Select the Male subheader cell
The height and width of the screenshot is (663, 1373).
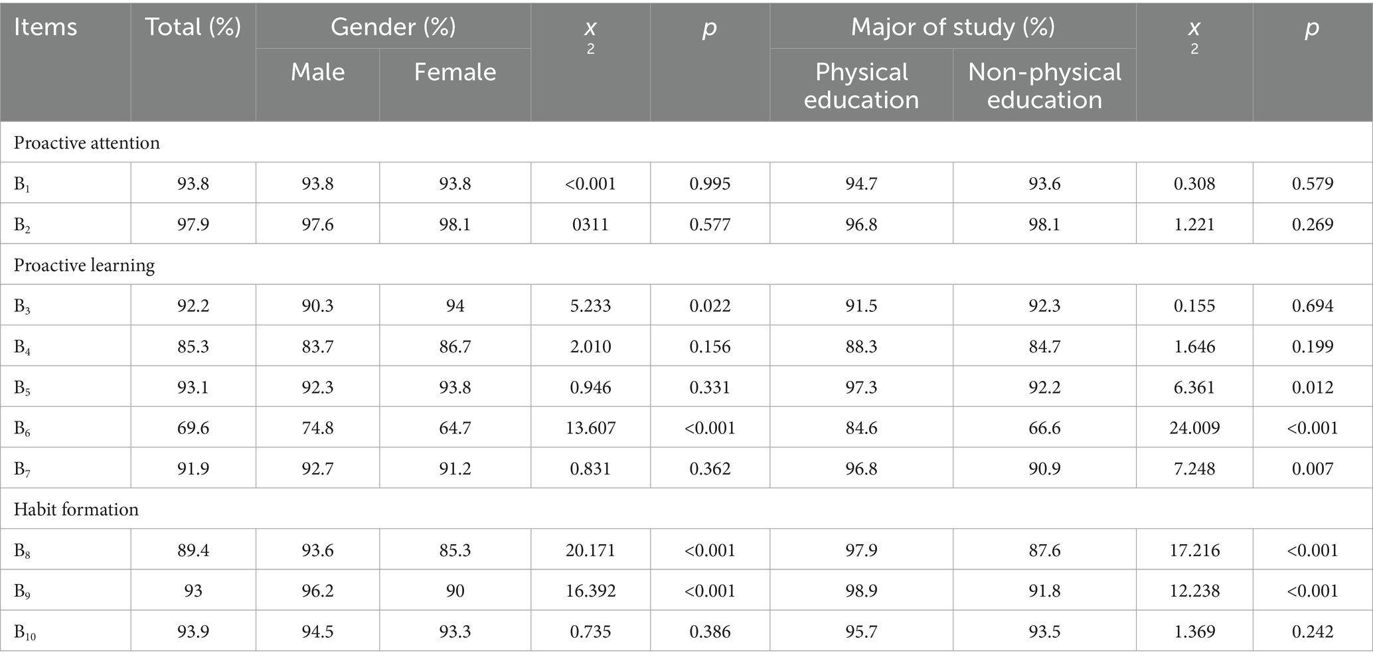tap(317, 72)
